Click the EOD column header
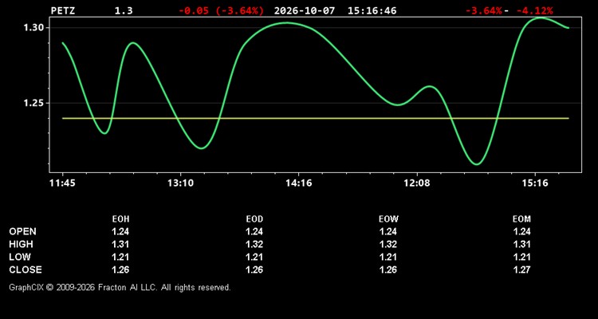 pos(254,219)
